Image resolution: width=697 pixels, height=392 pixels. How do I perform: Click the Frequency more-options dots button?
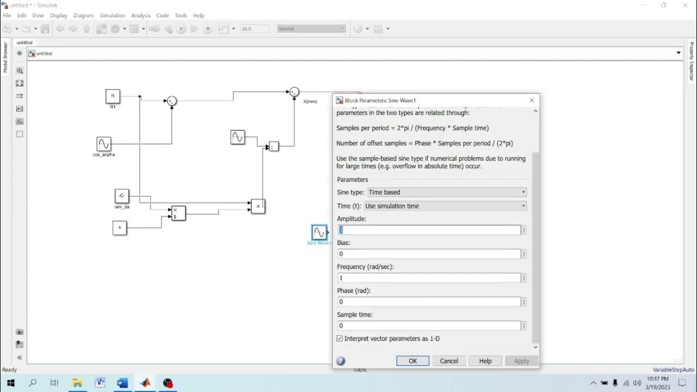click(x=524, y=278)
